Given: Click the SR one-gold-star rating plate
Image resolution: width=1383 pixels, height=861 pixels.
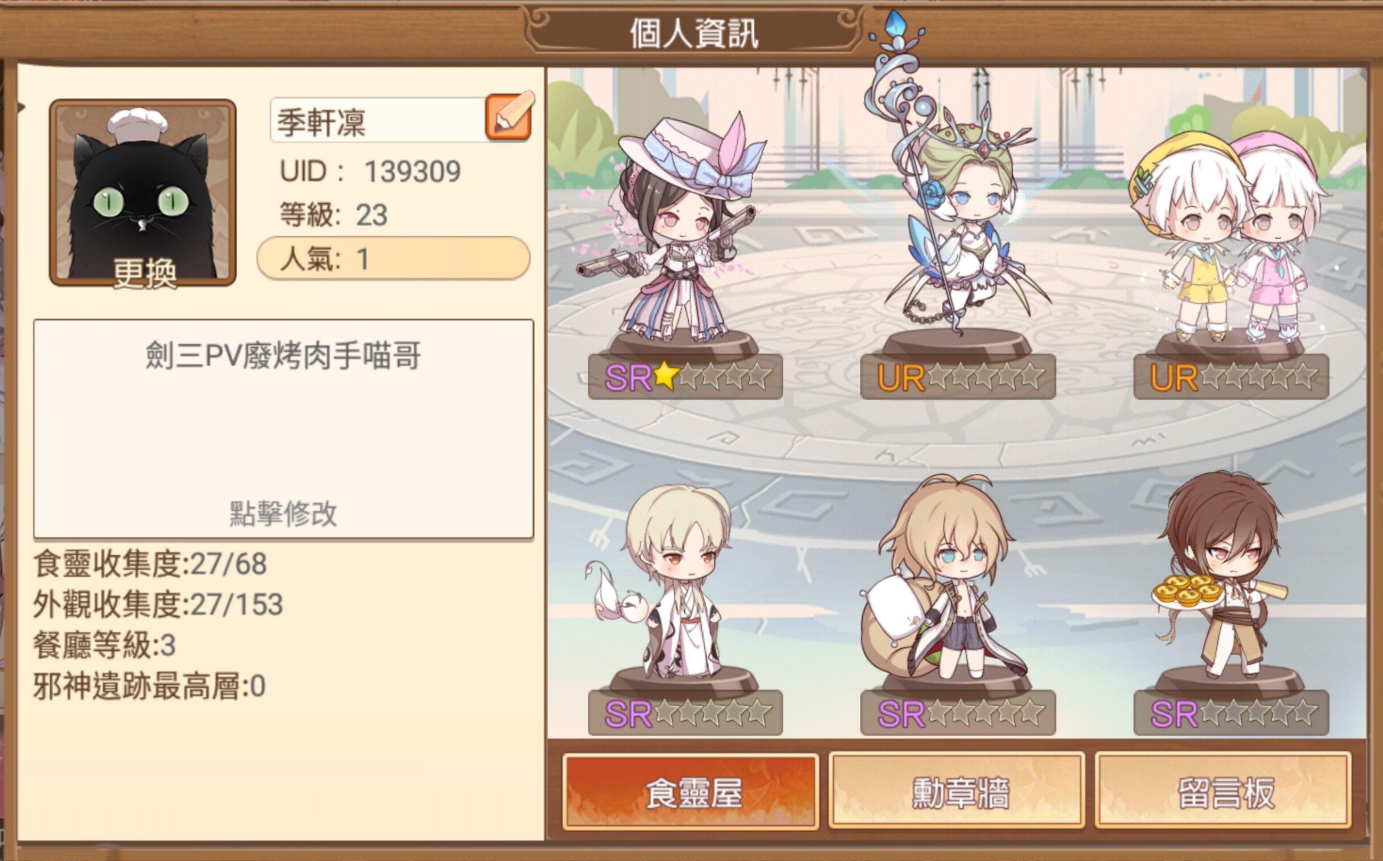Looking at the screenshot, I should (x=686, y=376).
